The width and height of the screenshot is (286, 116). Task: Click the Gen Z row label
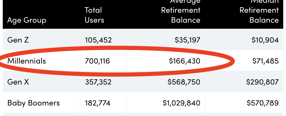pos(18,40)
